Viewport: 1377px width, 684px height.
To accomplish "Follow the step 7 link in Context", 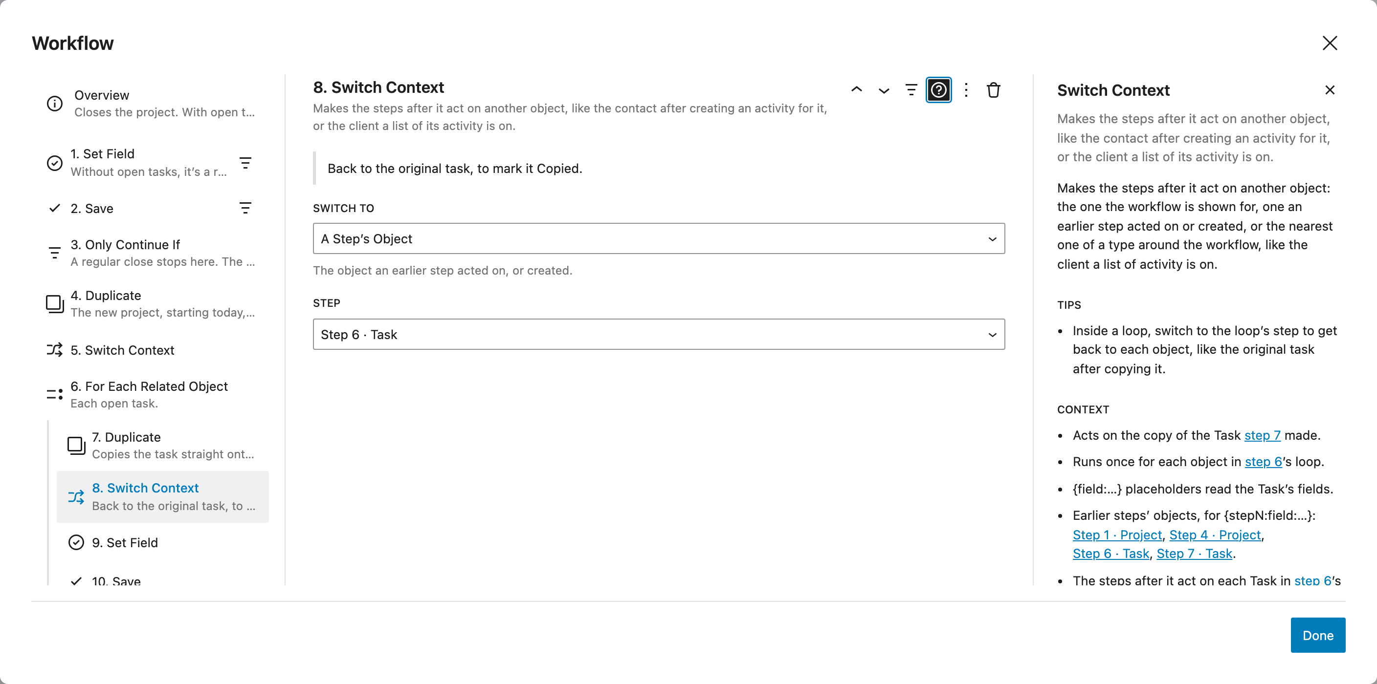I will tap(1262, 435).
